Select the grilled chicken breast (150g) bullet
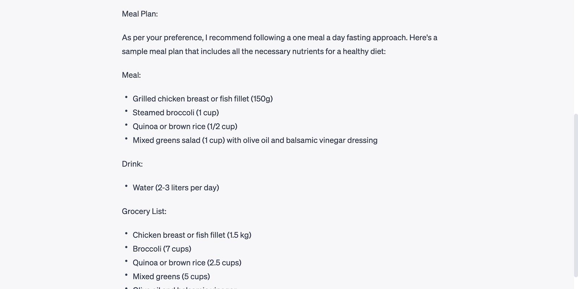Screen dimensions: 578x289 pyautogui.click(x=202, y=99)
